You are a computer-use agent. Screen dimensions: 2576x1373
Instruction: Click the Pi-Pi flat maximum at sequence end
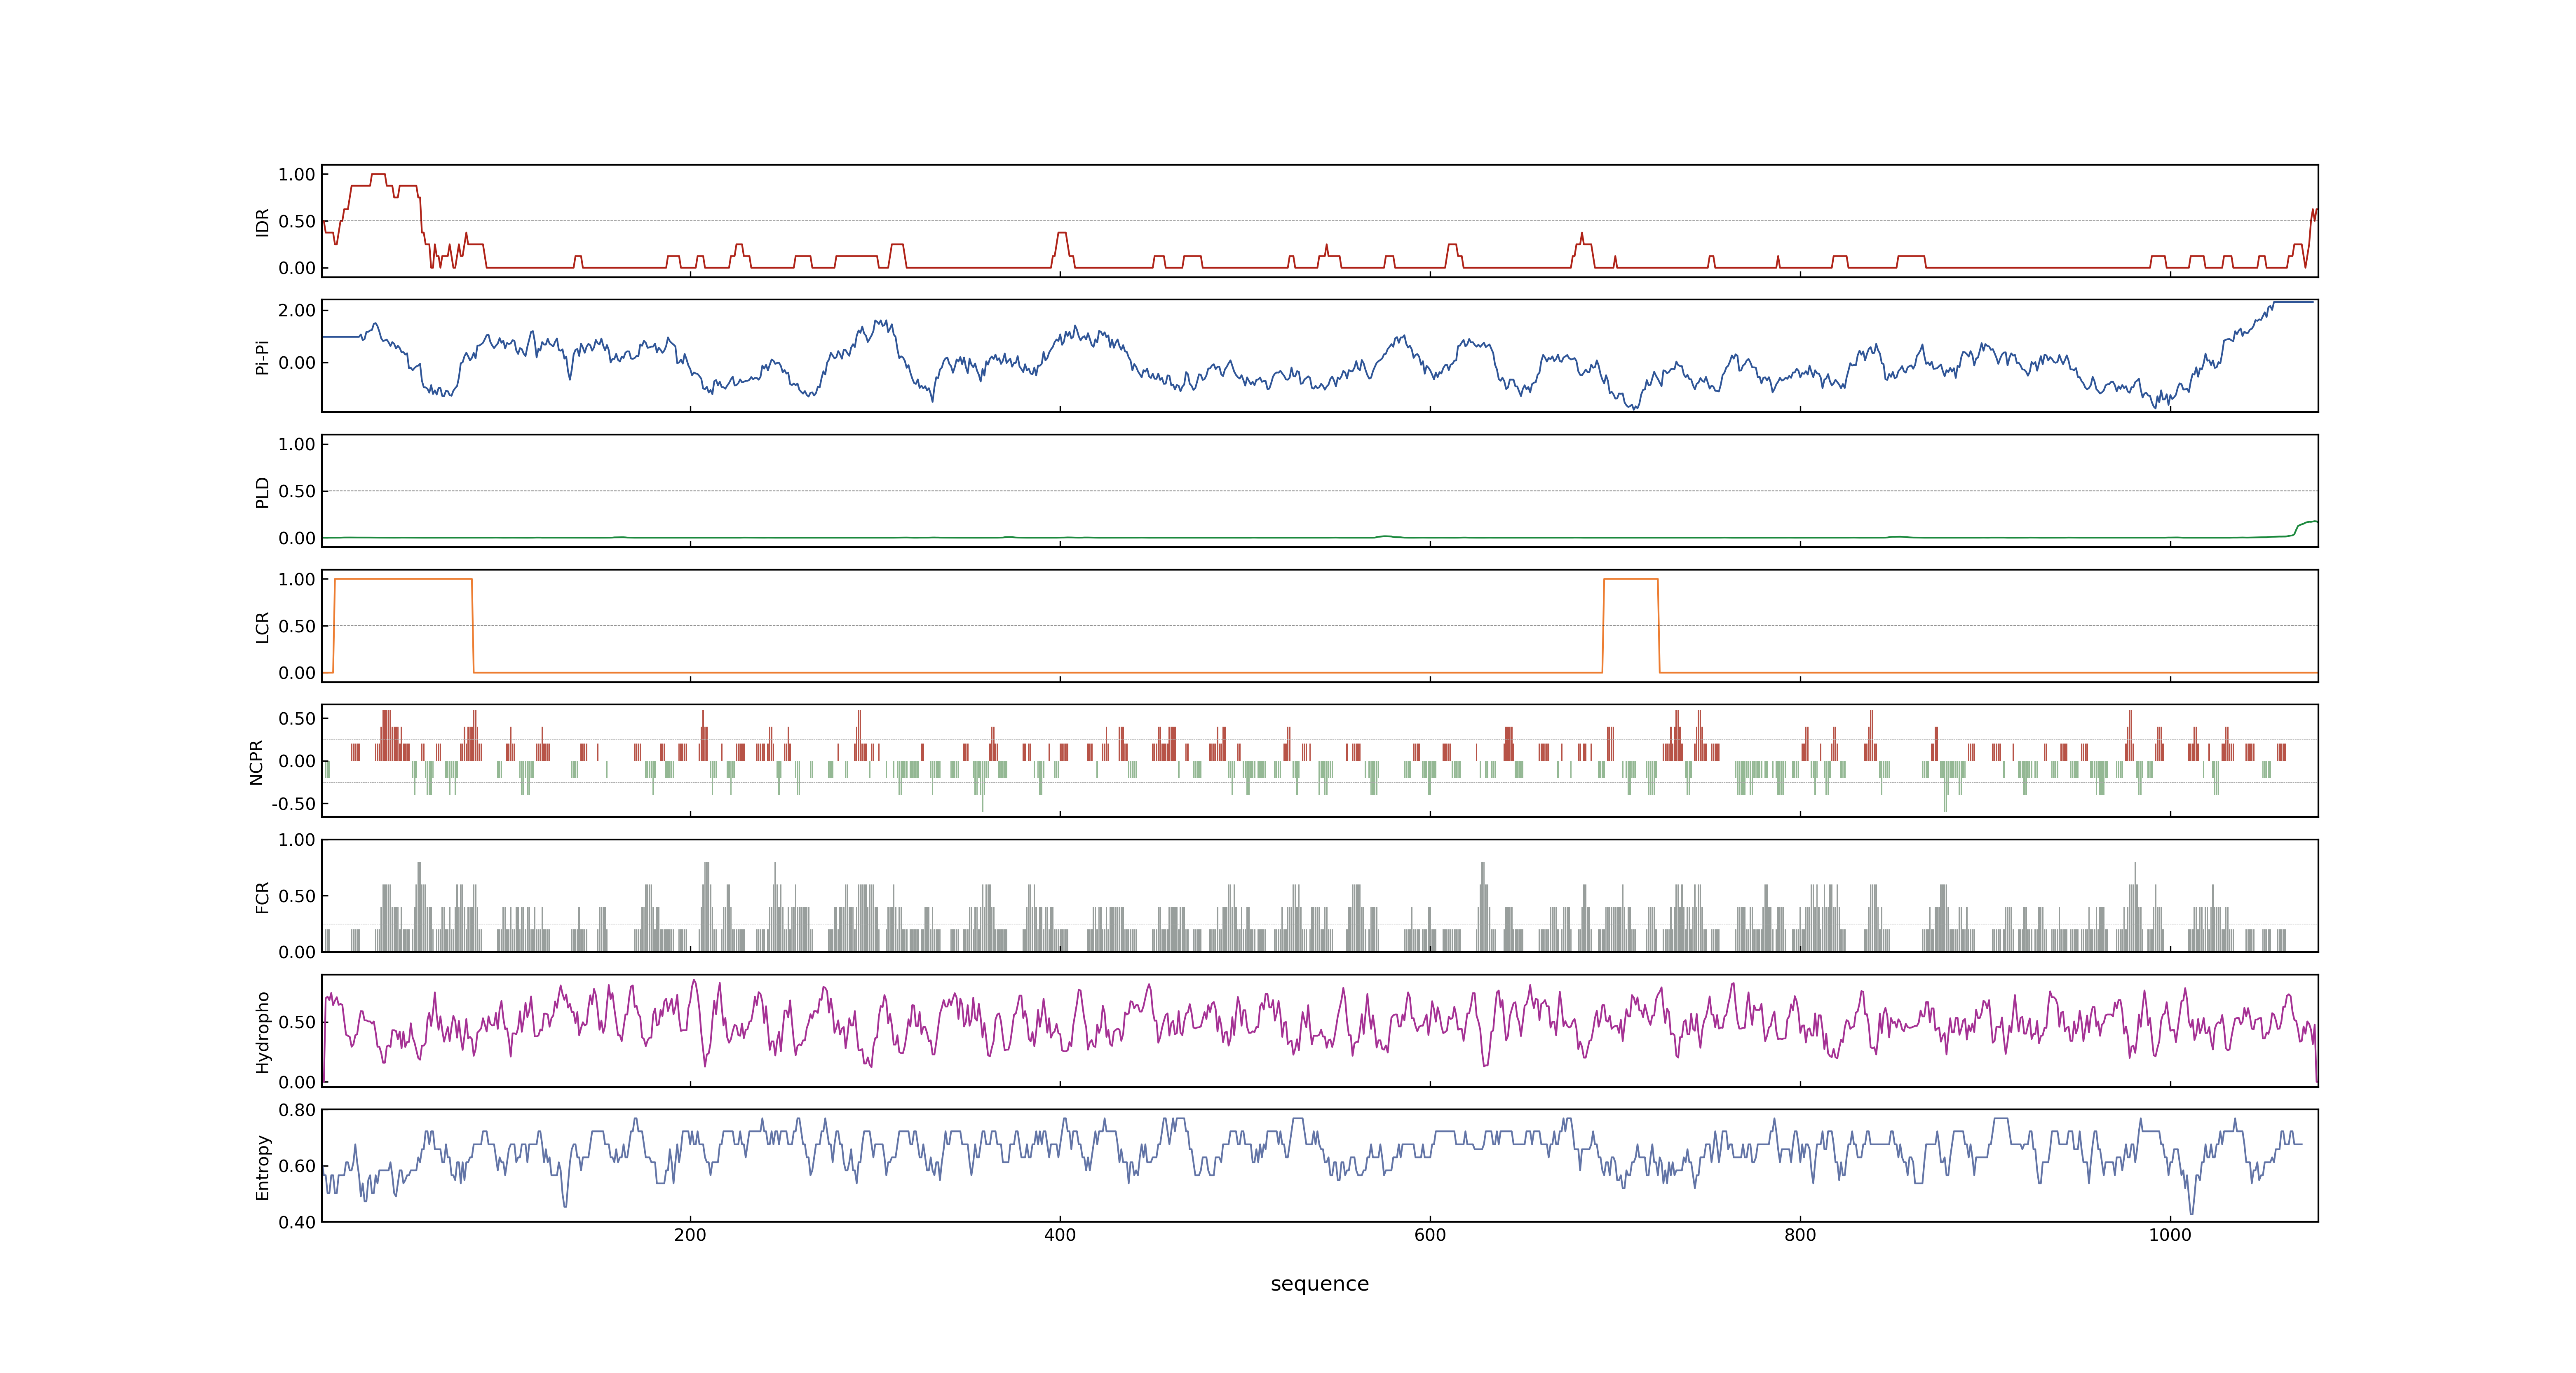(2294, 302)
